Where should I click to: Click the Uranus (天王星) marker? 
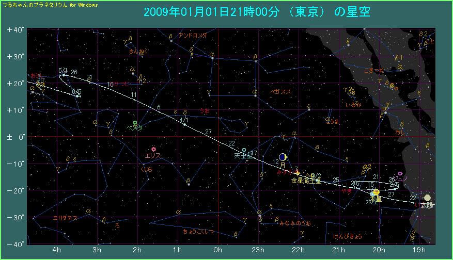(244, 150)
